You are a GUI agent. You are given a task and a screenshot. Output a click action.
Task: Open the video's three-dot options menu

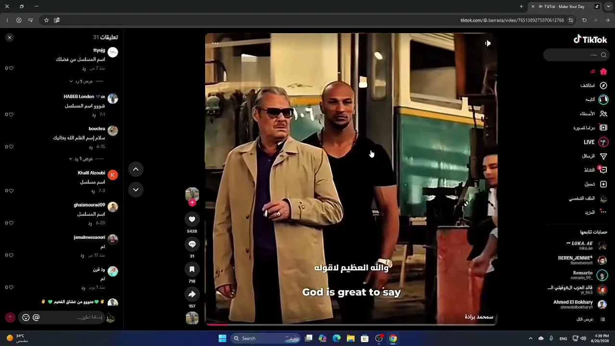[x=215, y=43]
